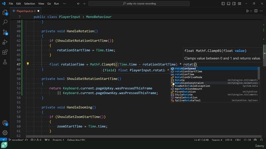Go back with the navigation arrow
Screen dimensions: 266x149
coord(79,4)
